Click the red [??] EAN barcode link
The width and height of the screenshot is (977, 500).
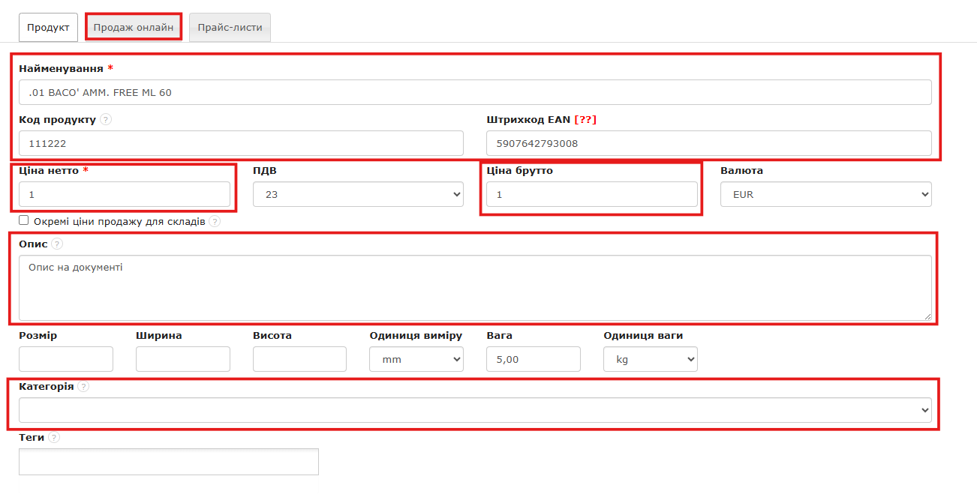[x=585, y=119]
